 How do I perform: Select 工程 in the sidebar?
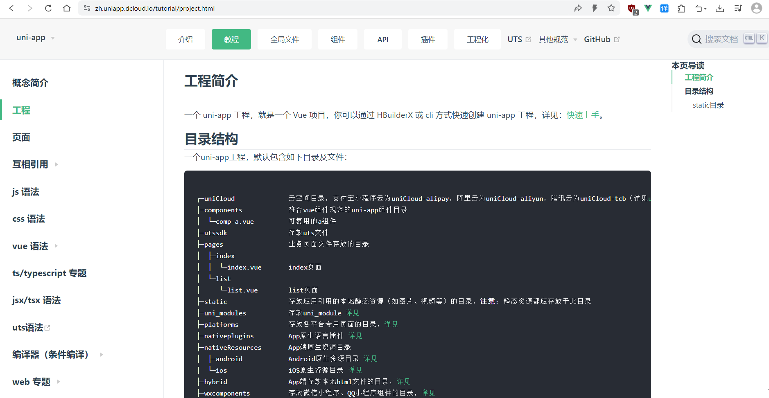tap(21, 110)
